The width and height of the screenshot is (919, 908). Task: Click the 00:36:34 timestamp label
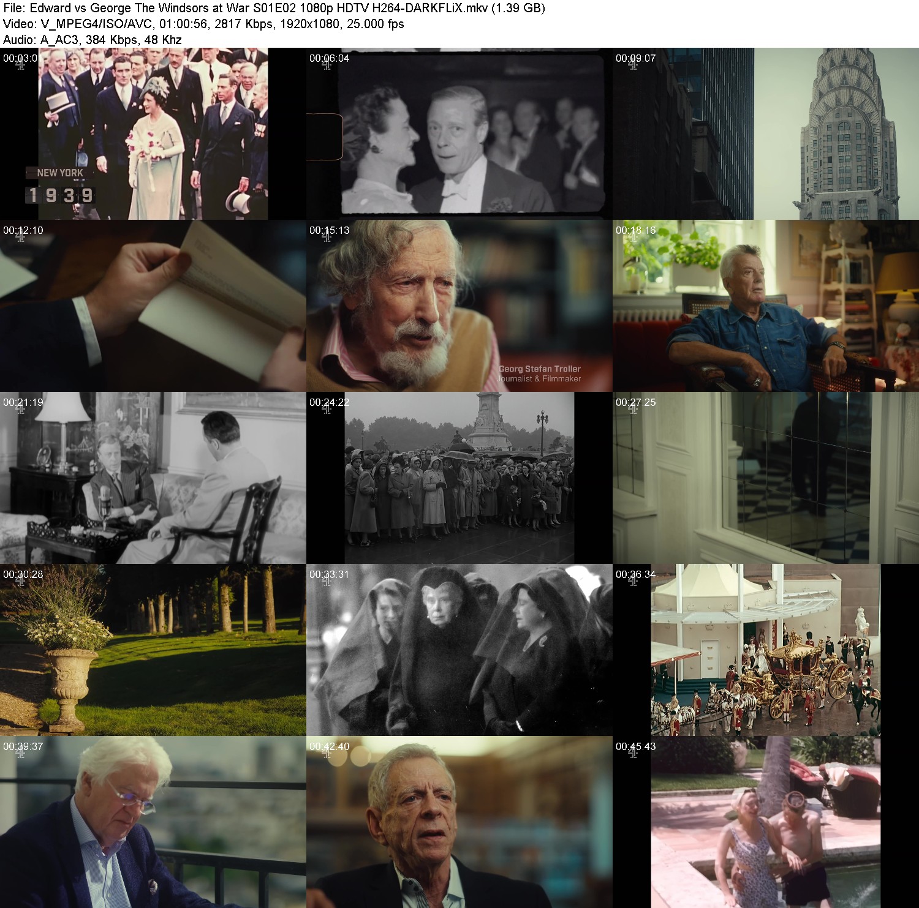(x=636, y=574)
